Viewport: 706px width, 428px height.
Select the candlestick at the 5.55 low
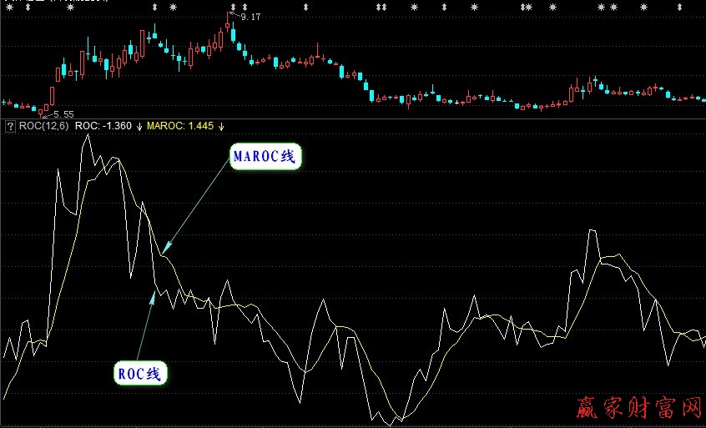41,109
